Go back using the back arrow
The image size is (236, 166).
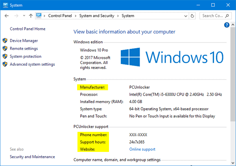tap(6, 16)
